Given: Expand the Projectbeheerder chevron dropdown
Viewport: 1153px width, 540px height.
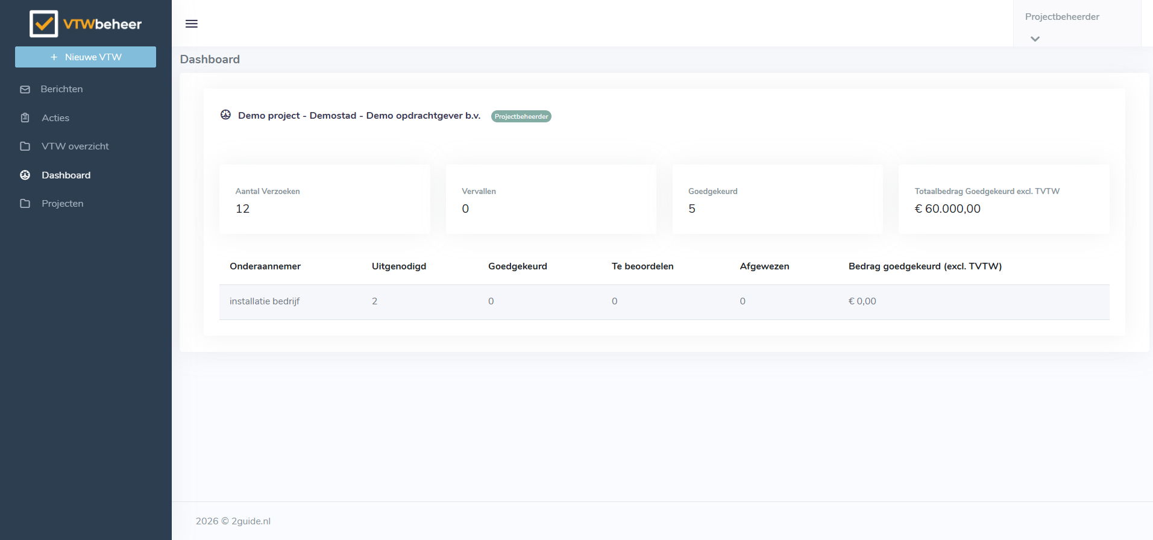Looking at the screenshot, I should [1035, 39].
